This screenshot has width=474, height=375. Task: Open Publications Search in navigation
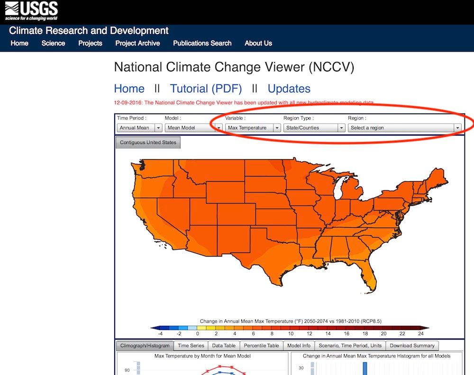point(202,43)
